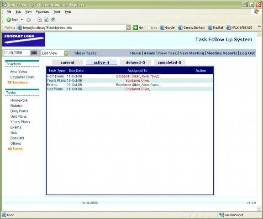Viewport: 263px width, 219px height.
Task: Click the Refresh page icon
Action: click(x=46, y=20)
